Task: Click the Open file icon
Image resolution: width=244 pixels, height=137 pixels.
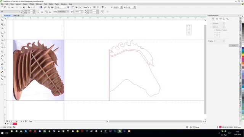Action: tap(5, 7)
